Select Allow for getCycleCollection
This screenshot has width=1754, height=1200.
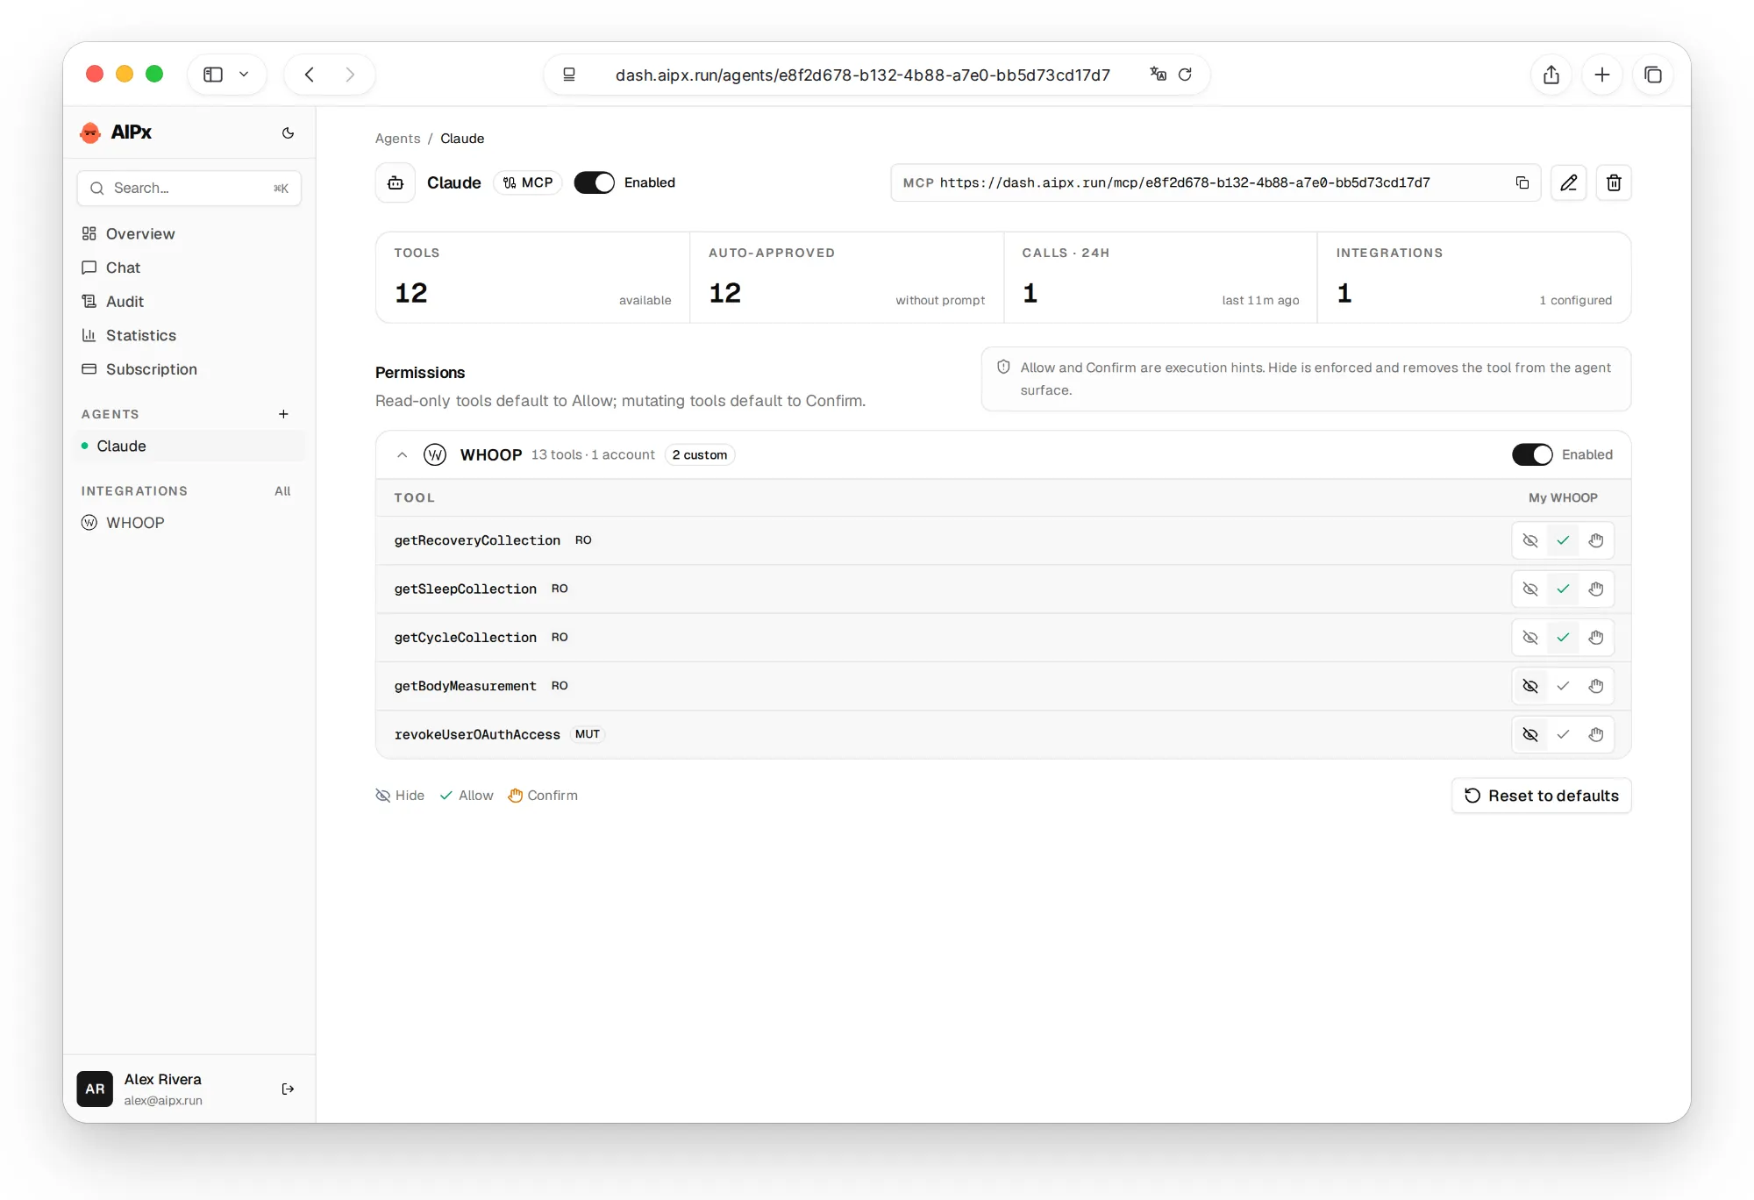[1563, 638]
